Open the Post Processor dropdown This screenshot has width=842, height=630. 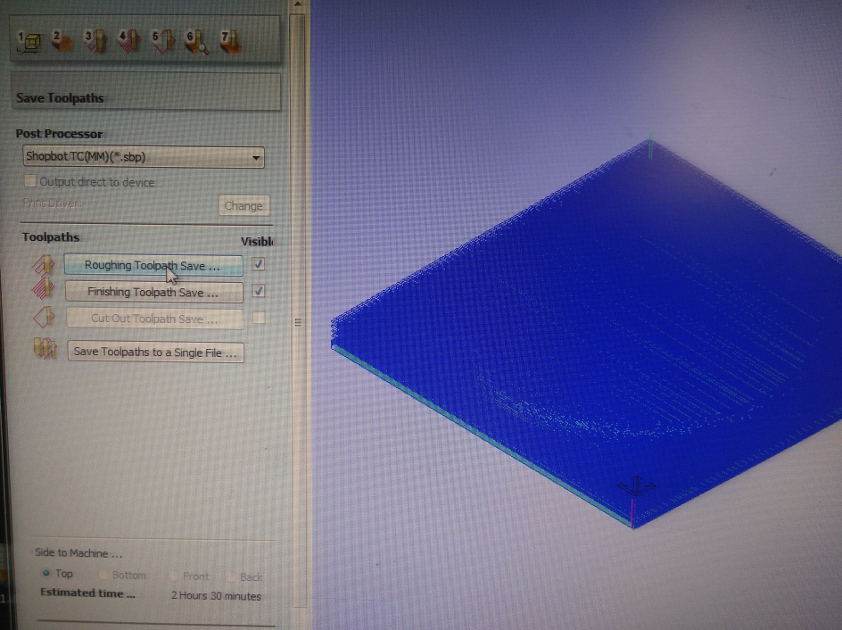[144, 157]
